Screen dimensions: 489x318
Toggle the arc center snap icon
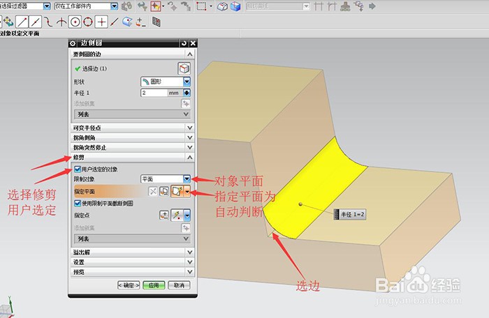75,22
